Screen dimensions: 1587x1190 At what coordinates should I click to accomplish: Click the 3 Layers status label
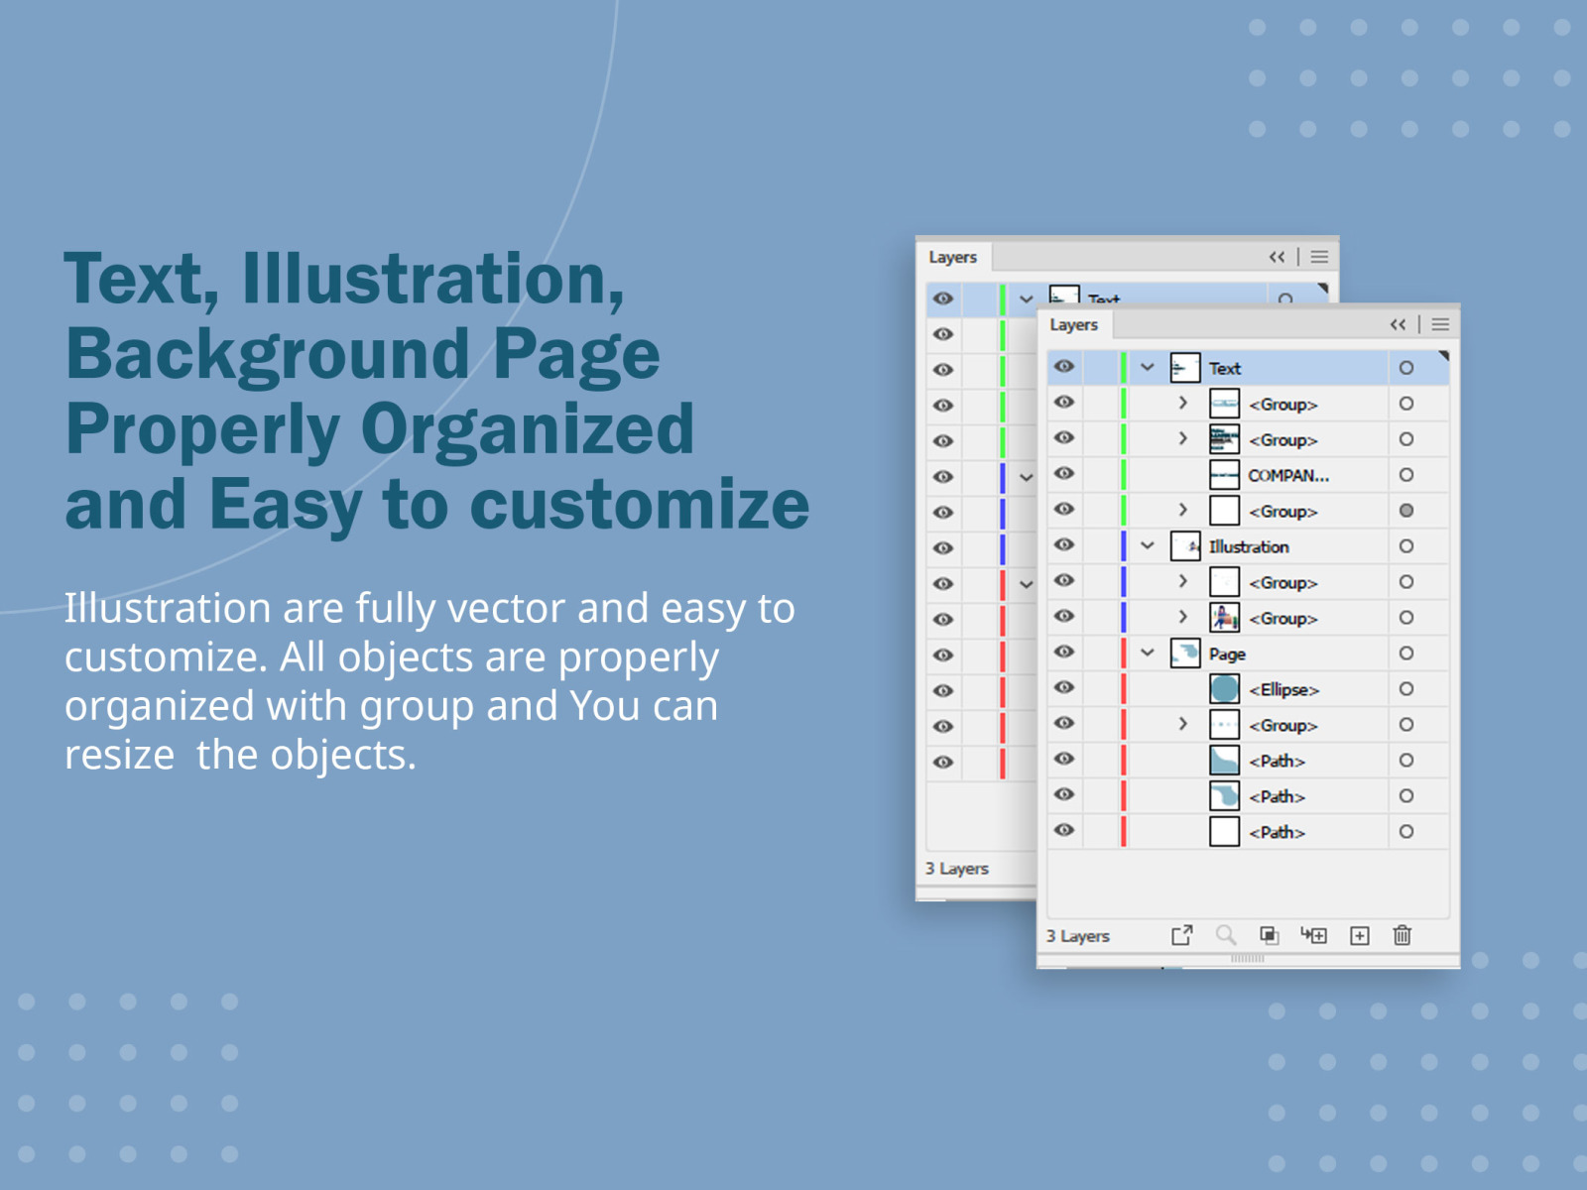coord(1077,935)
